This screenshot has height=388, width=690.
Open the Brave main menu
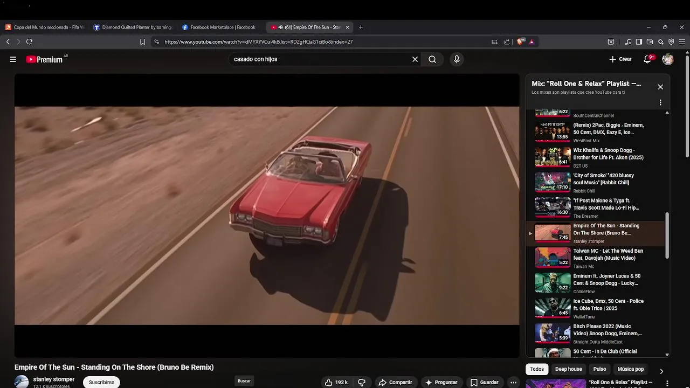682,41
